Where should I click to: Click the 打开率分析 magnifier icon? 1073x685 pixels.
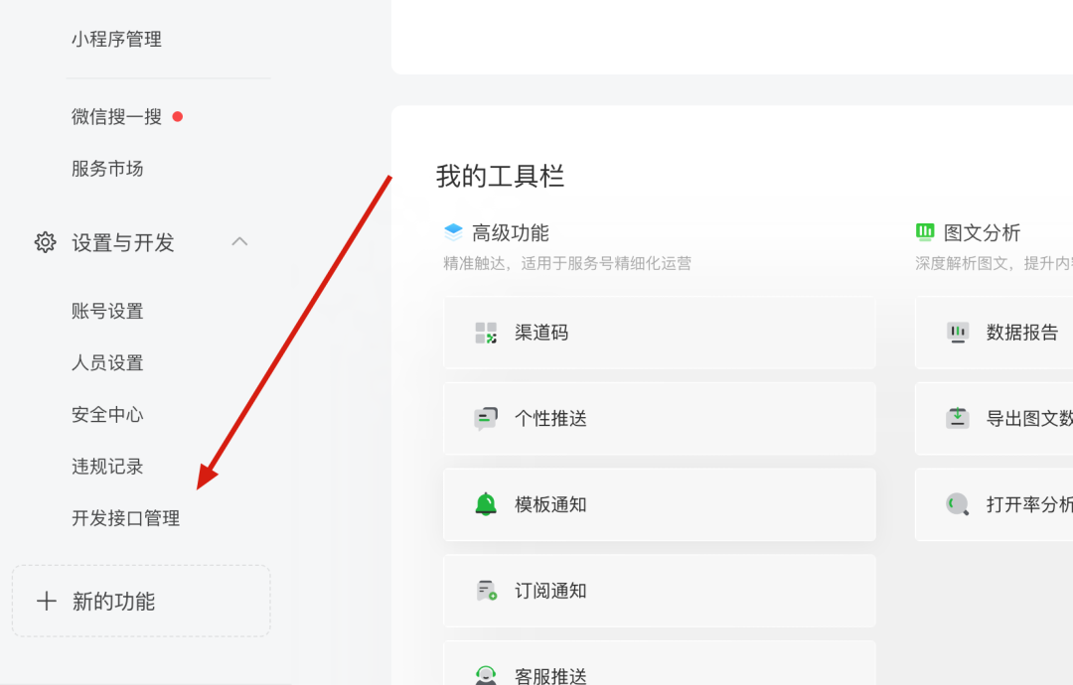[x=957, y=504]
